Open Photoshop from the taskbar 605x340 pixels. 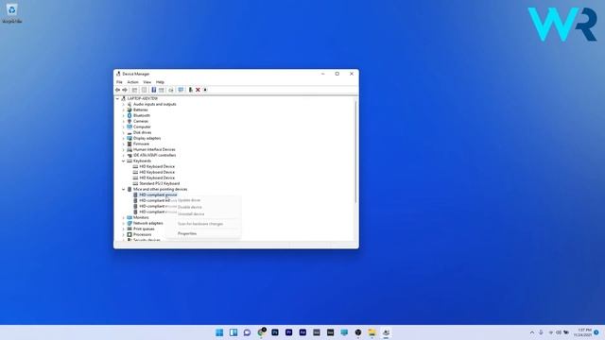[275, 332]
